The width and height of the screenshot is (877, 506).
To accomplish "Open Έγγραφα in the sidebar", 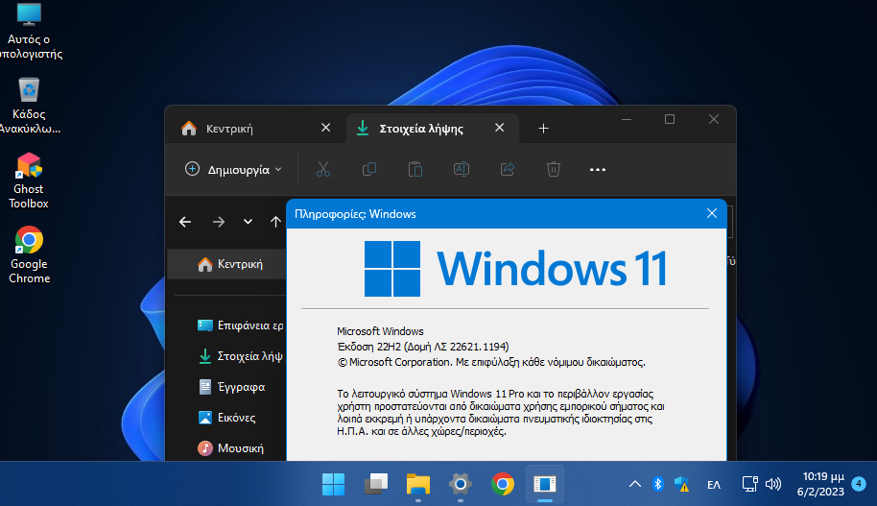I will 231,387.
